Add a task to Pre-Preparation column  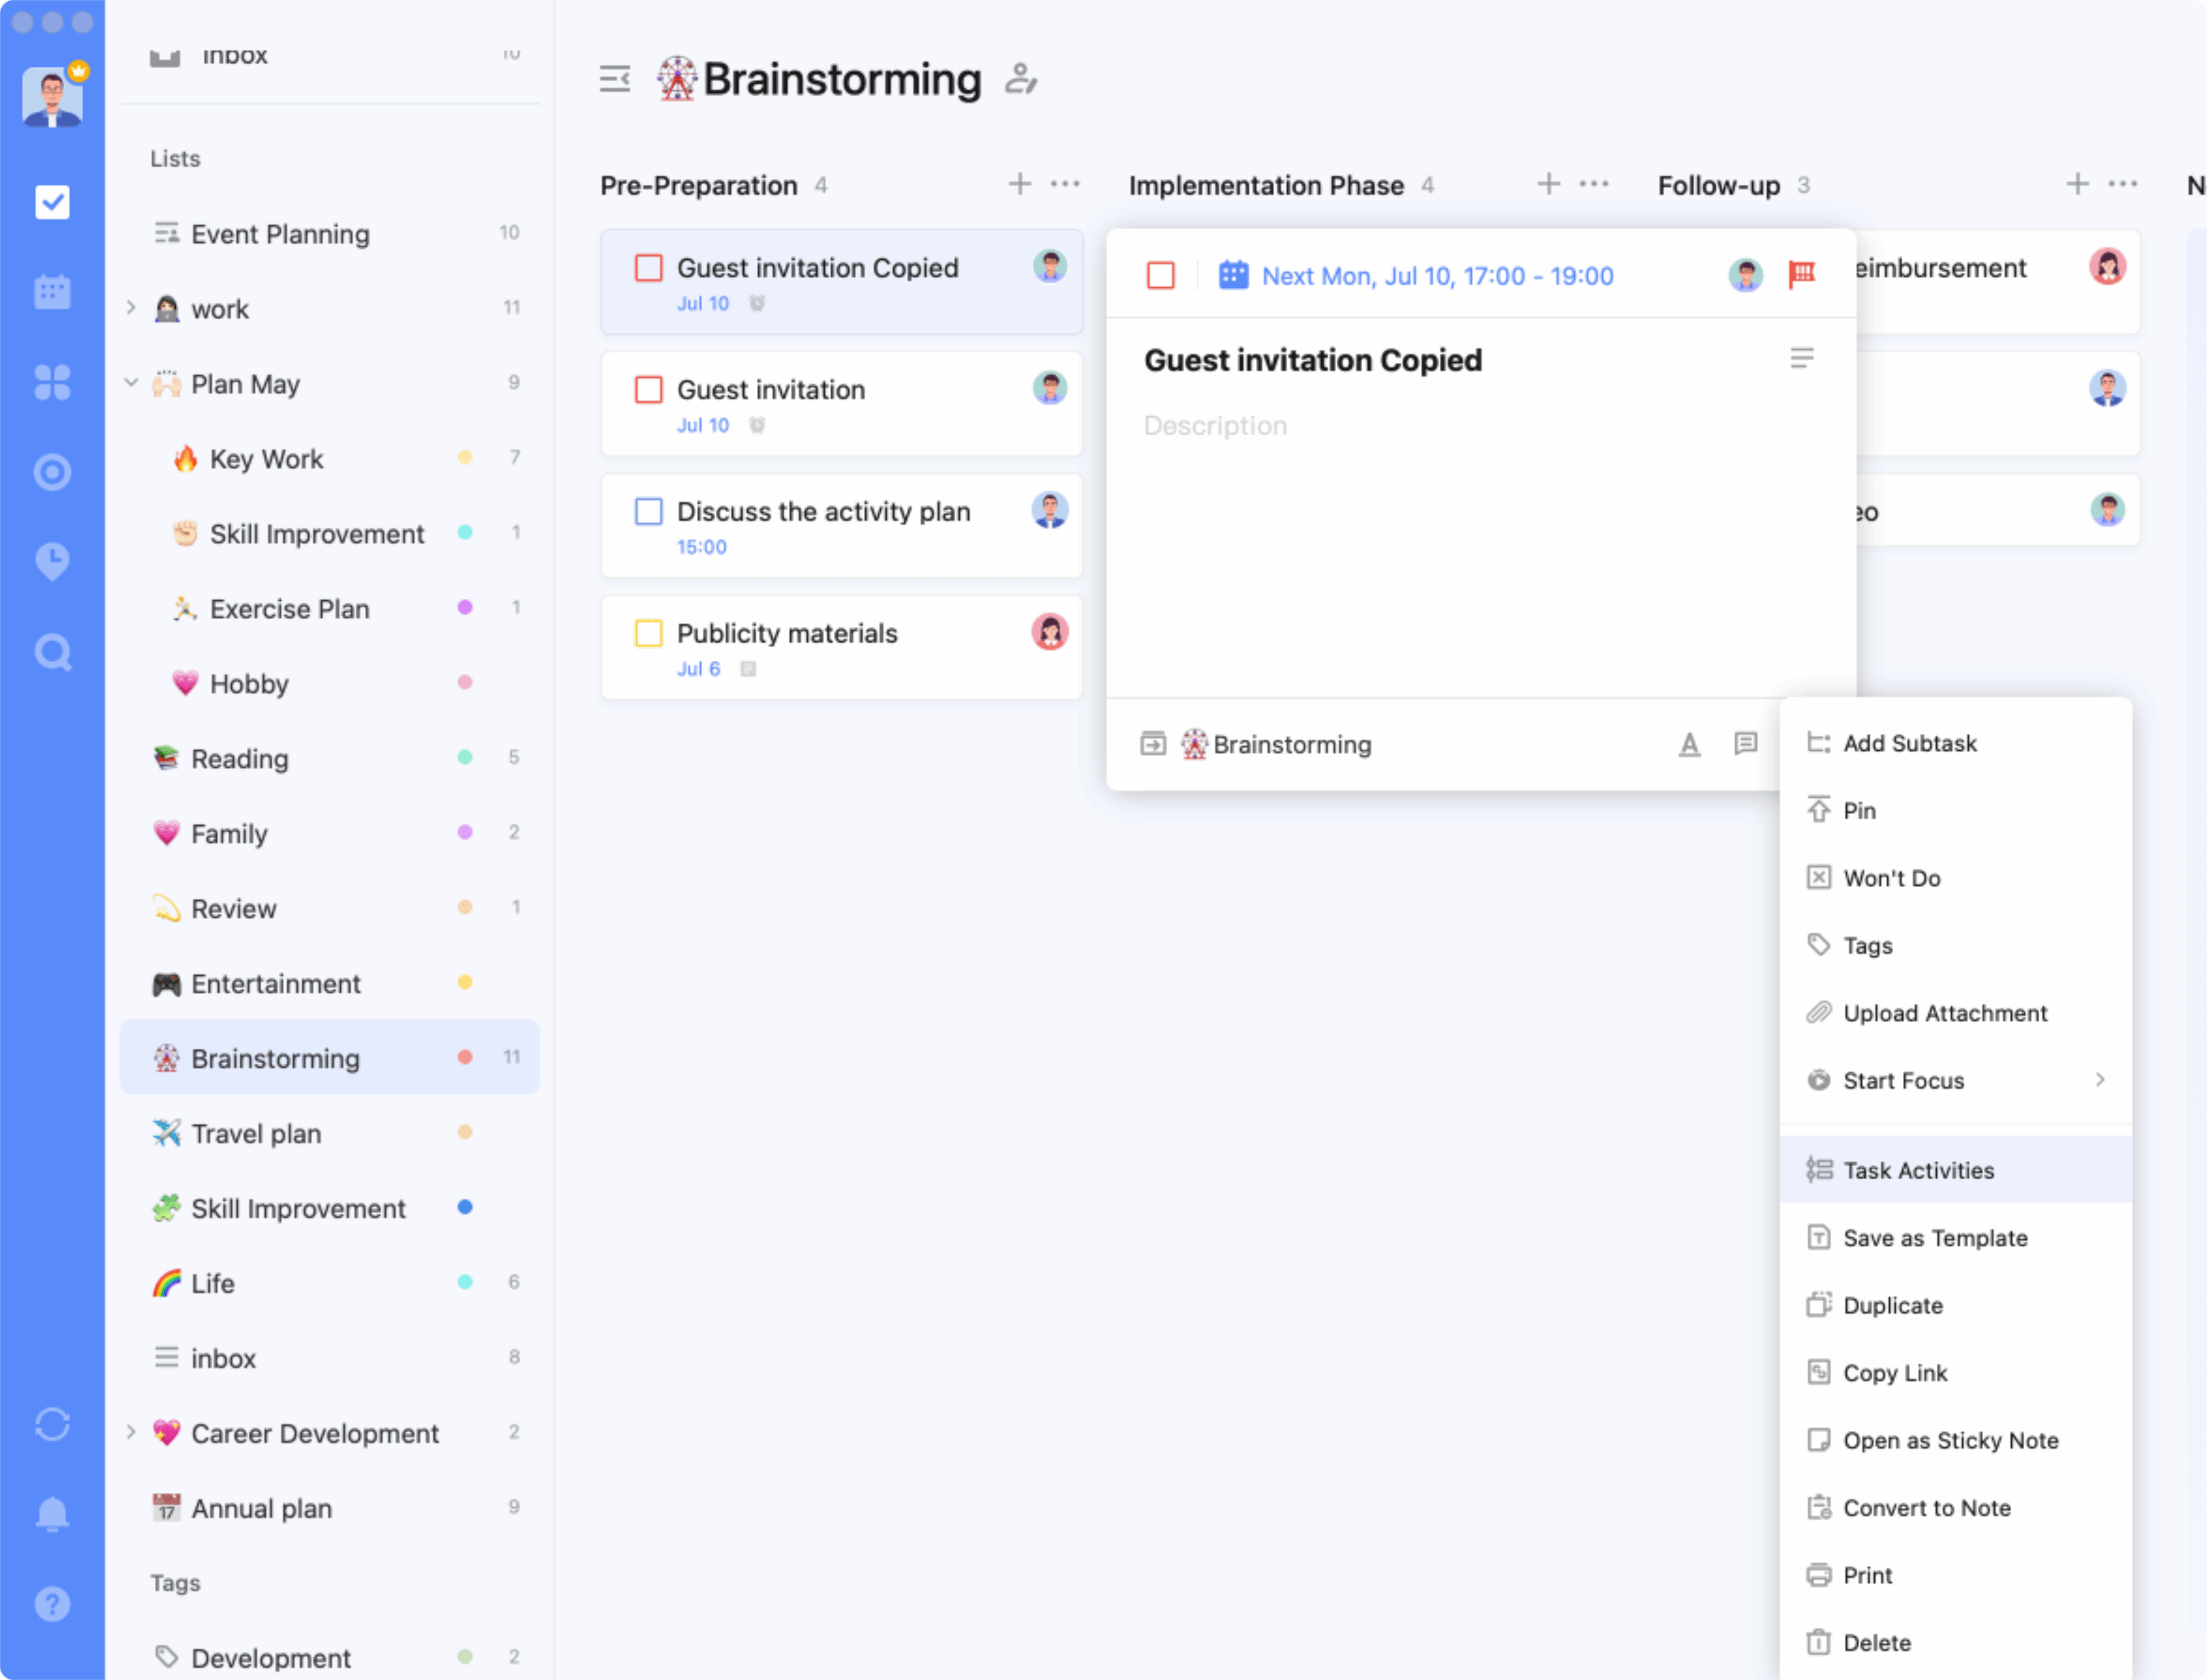(1020, 183)
